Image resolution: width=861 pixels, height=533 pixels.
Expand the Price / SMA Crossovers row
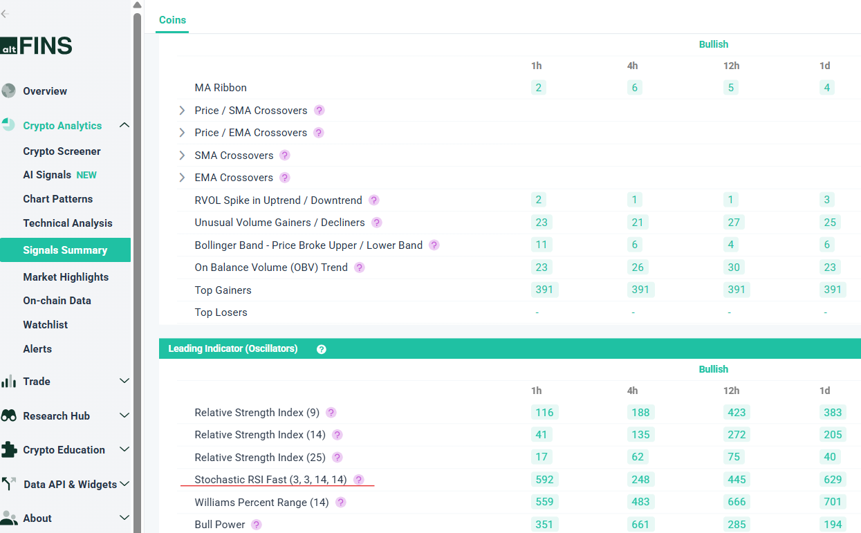click(x=182, y=111)
